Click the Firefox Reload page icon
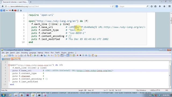Screen dimensions: 172x97 click(x=113, y=6)
